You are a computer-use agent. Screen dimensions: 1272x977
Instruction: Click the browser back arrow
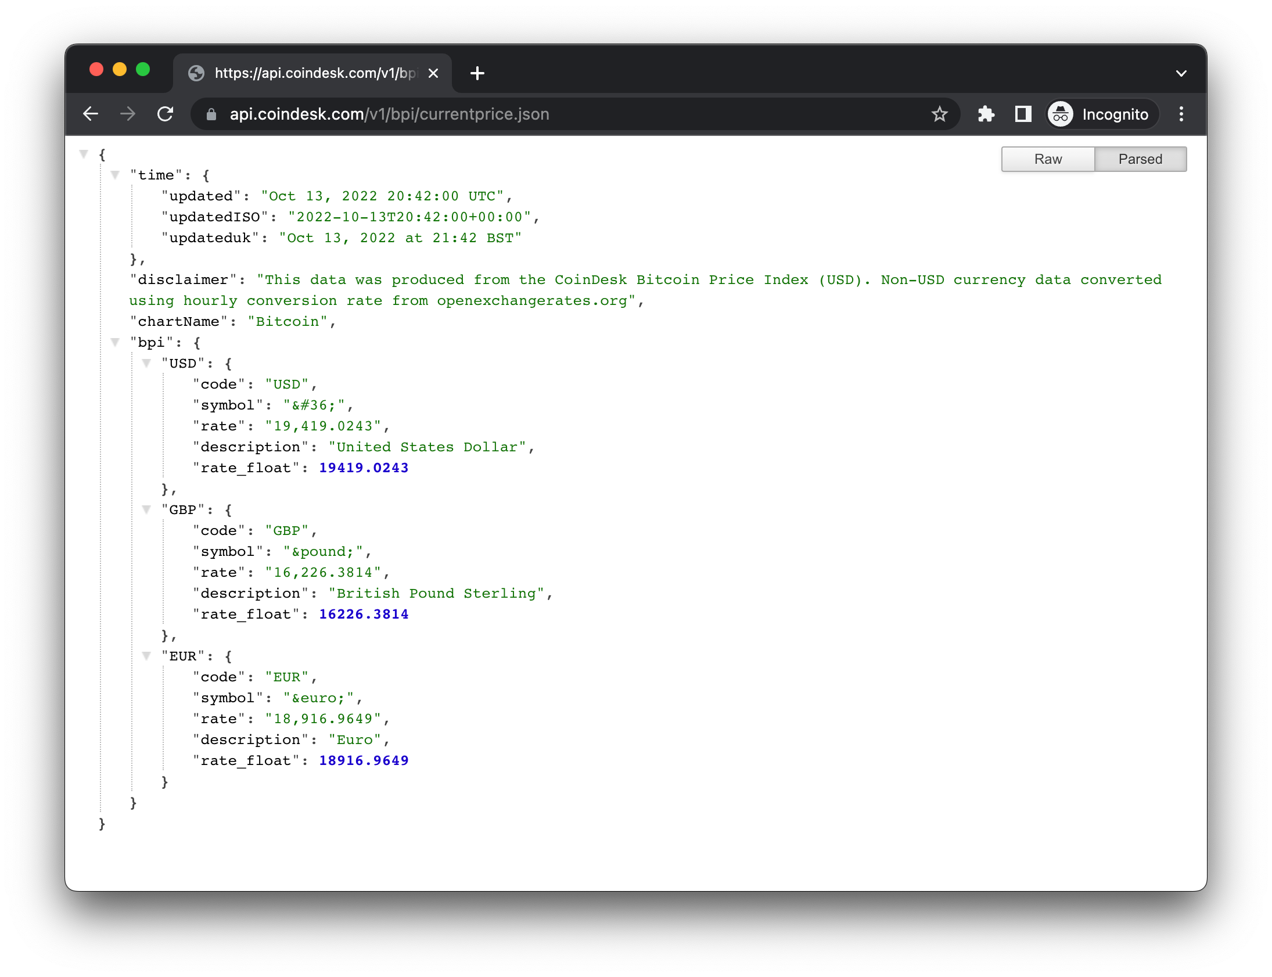click(91, 114)
